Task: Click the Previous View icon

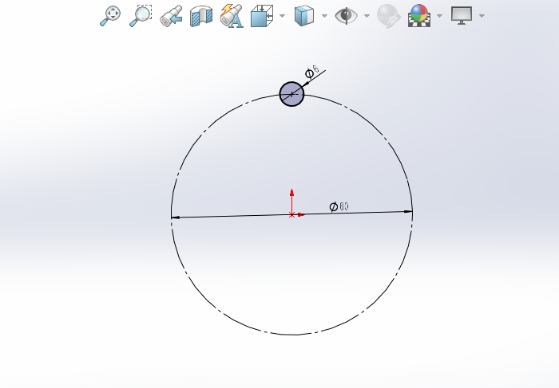Action: [171, 16]
